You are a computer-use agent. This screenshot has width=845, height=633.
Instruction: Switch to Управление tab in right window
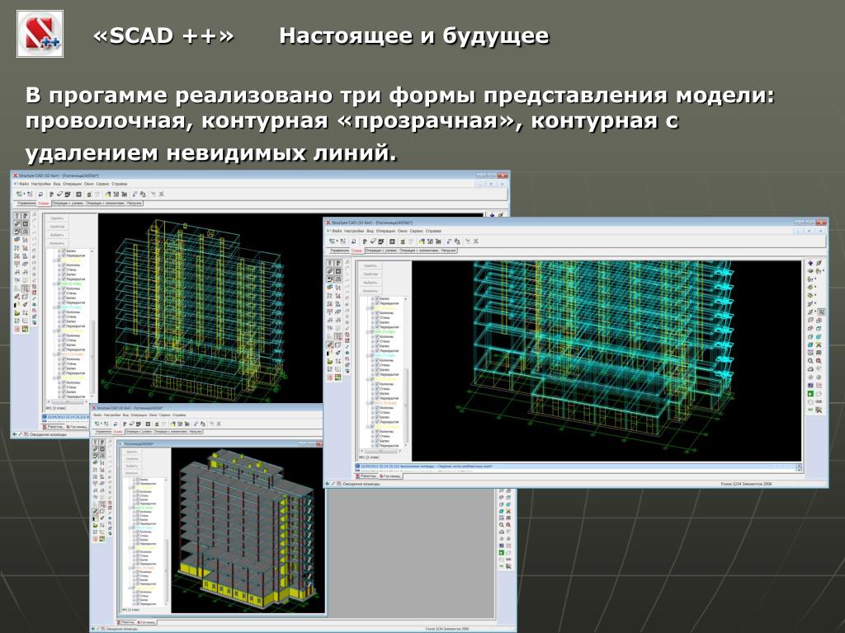coord(339,251)
